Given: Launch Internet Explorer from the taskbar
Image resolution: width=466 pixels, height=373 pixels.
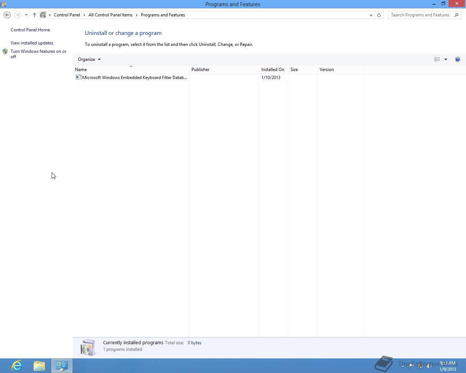Looking at the screenshot, I should tap(17, 366).
